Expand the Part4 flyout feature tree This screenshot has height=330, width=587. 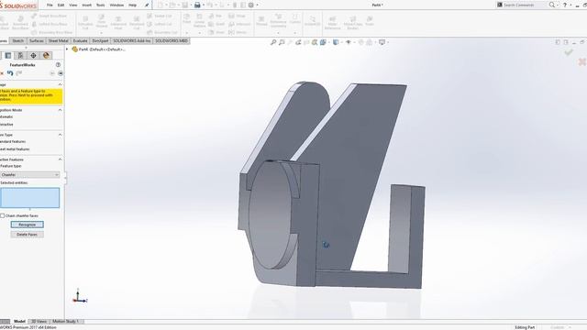(67, 49)
